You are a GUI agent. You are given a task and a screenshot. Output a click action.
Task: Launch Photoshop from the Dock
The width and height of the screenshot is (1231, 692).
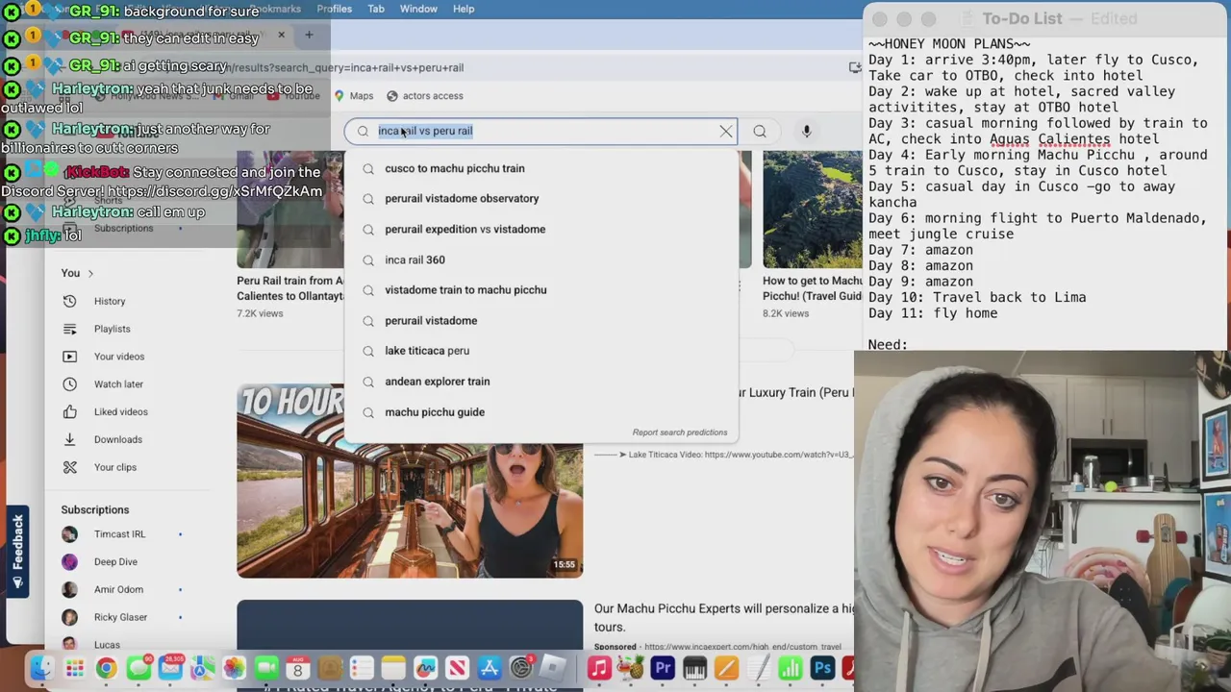point(822,668)
